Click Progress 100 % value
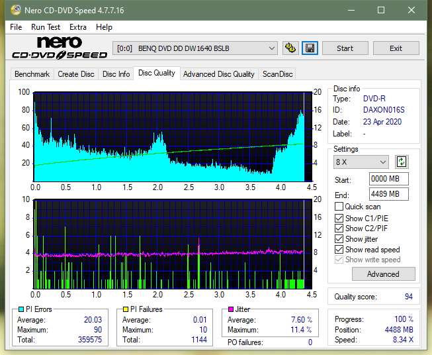 (404, 319)
